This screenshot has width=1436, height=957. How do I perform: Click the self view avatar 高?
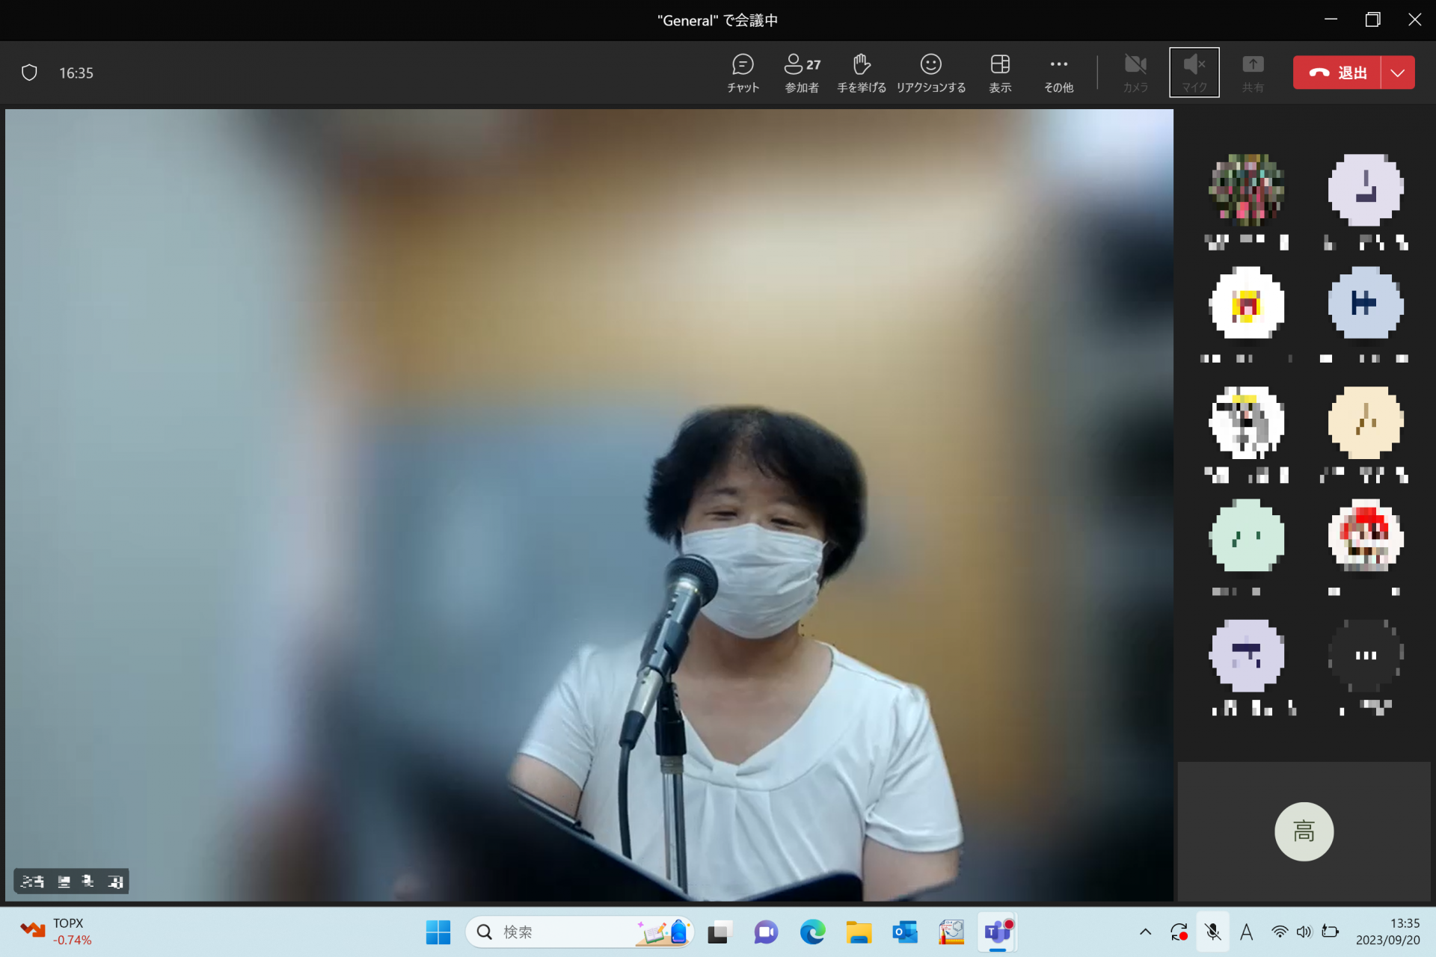[1304, 831]
